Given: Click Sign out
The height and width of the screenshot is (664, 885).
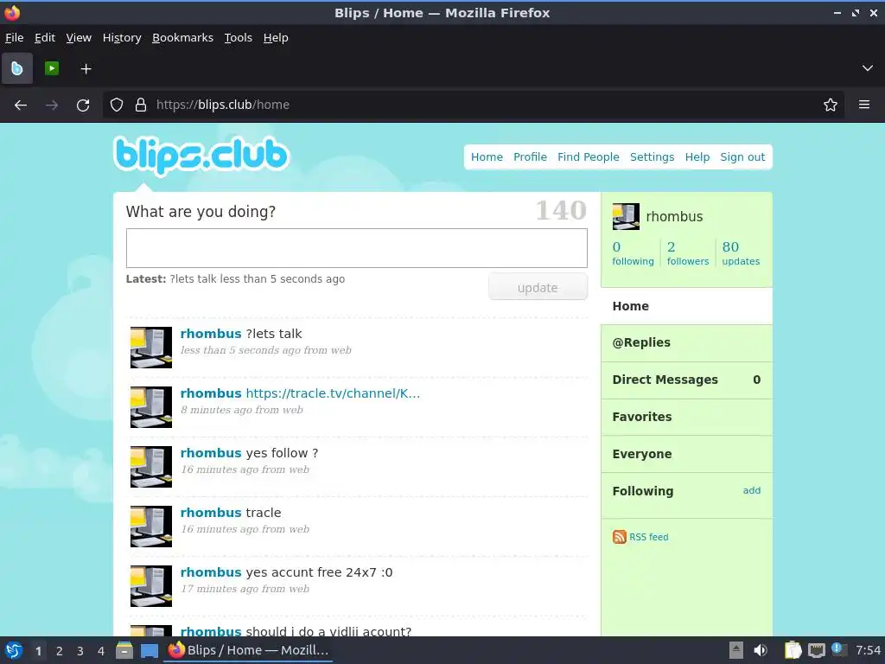Looking at the screenshot, I should click(742, 157).
